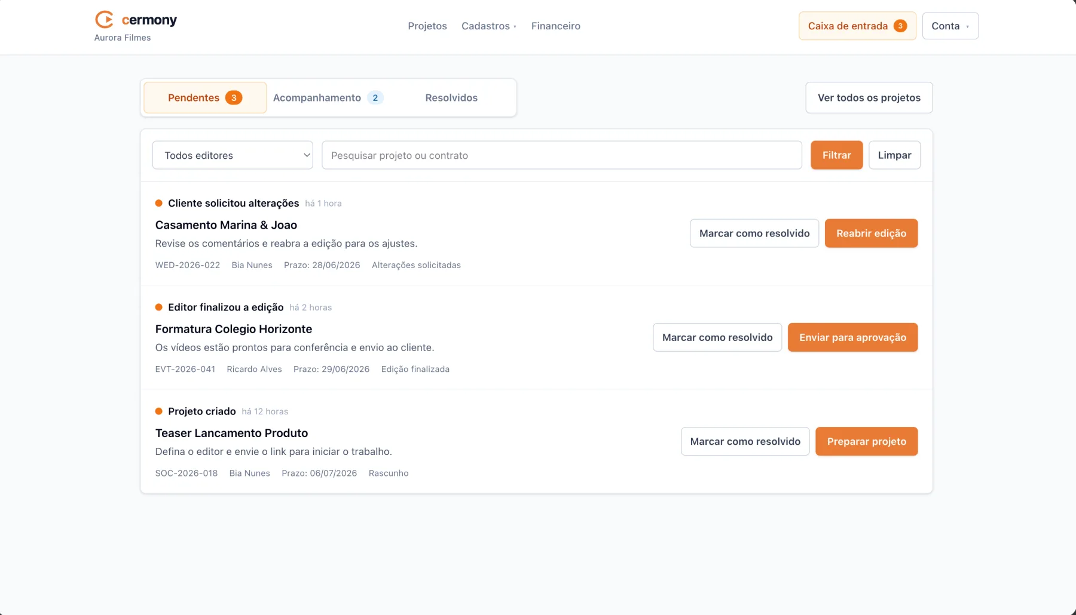Open the Todos editores dropdown

click(233, 155)
